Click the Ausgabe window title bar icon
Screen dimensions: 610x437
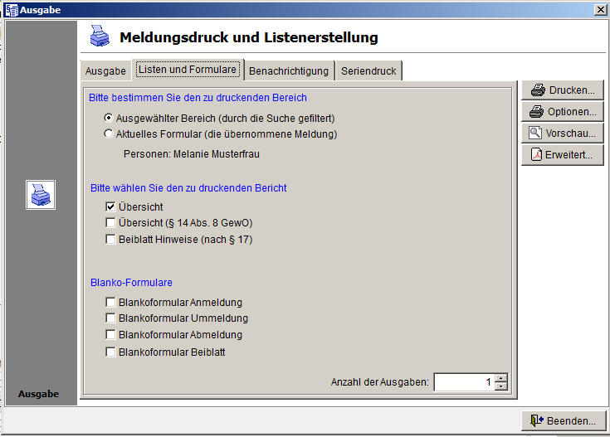[x=11, y=10]
